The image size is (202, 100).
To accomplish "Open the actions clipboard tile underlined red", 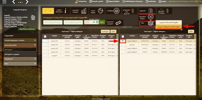I will tap(147, 11).
